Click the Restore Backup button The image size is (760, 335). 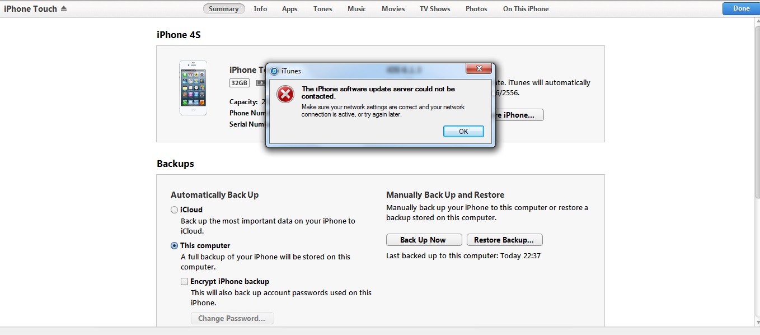click(x=504, y=240)
